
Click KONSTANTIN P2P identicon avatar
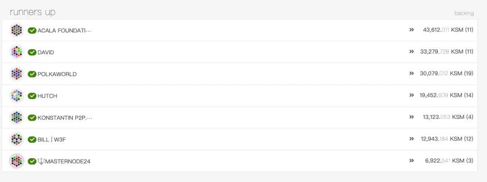pos(17,118)
